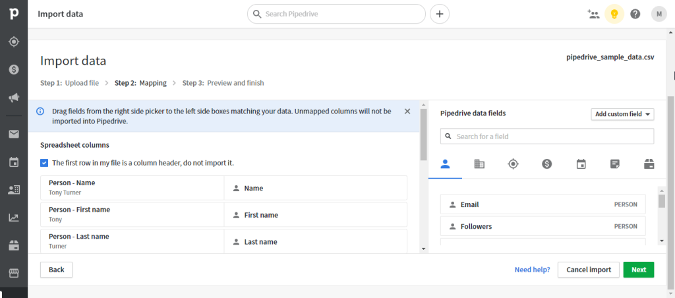Open Campaigns megaphone icon in sidebar
The width and height of the screenshot is (675, 298).
13,98
